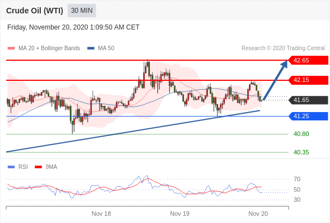Click the 40.80 support level label

pos(301,134)
